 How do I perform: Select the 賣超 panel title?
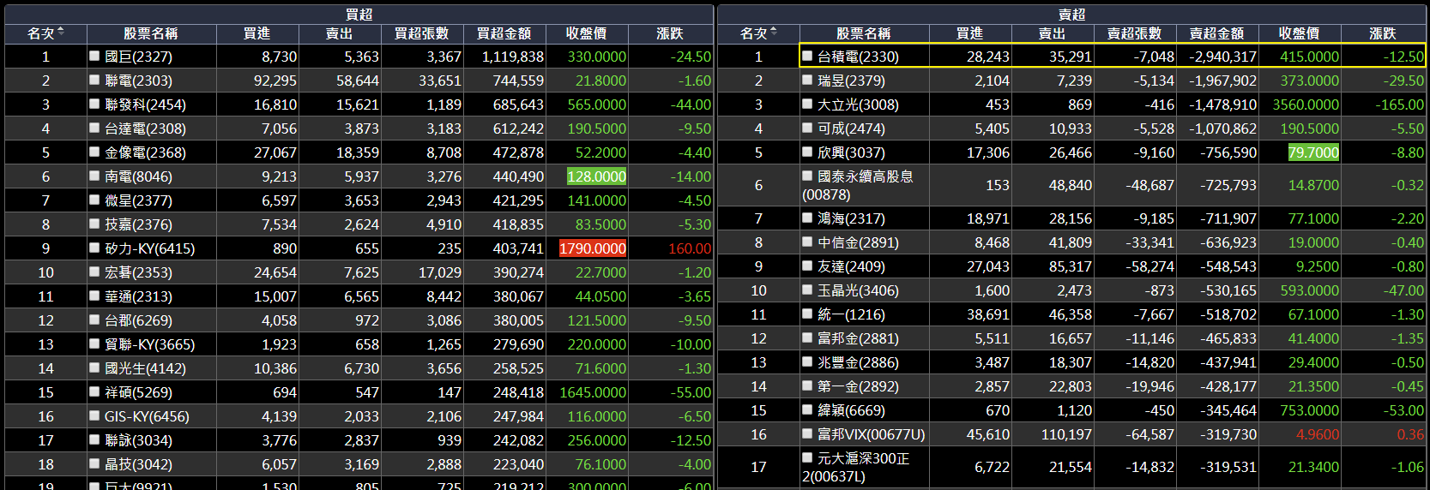click(1072, 15)
